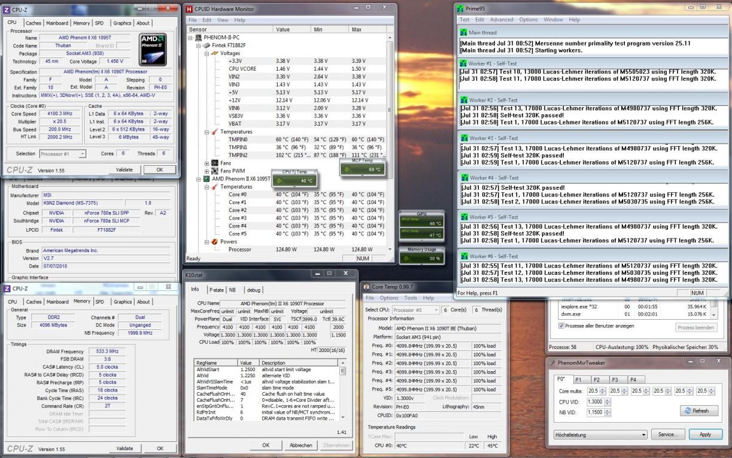Click the Worker #3 Self-Test window icon
The height and width of the screenshot is (458, 732).
[x=463, y=138]
